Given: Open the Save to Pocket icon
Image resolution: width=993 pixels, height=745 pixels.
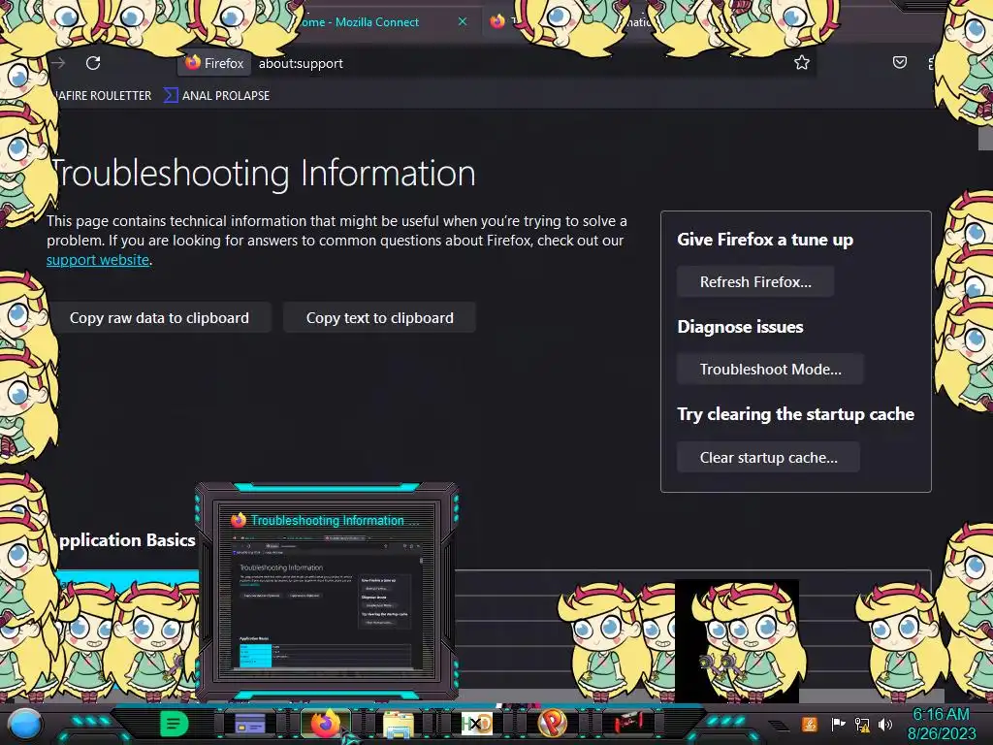Looking at the screenshot, I should (899, 62).
